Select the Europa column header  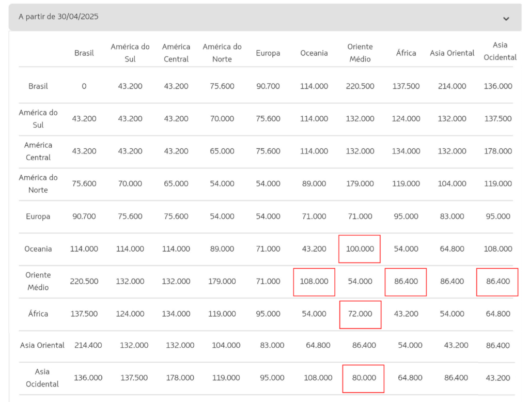(268, 53)
